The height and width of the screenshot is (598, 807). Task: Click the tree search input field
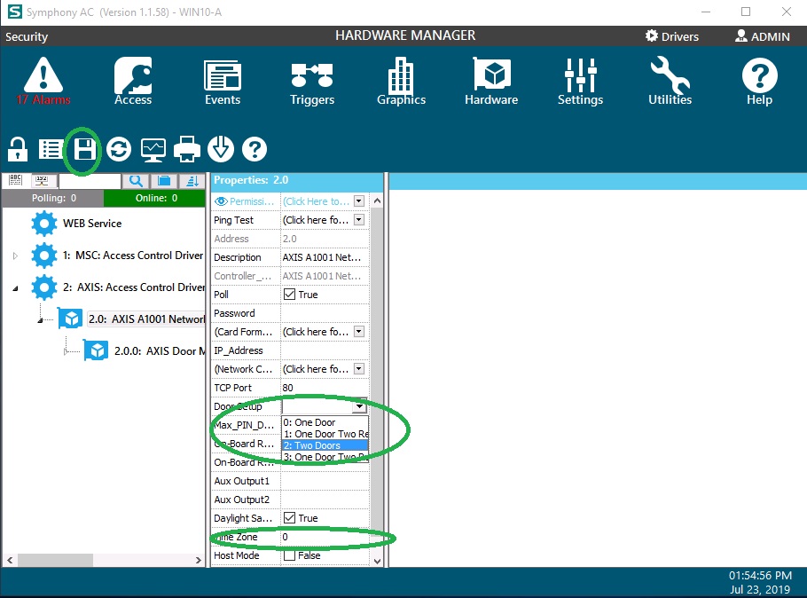click(90, 181)
